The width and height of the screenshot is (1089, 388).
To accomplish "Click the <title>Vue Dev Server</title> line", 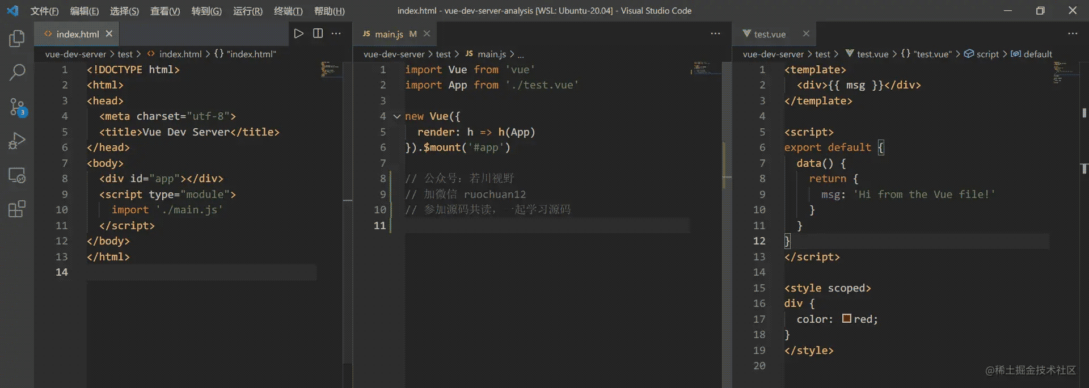I will point(189,132).
